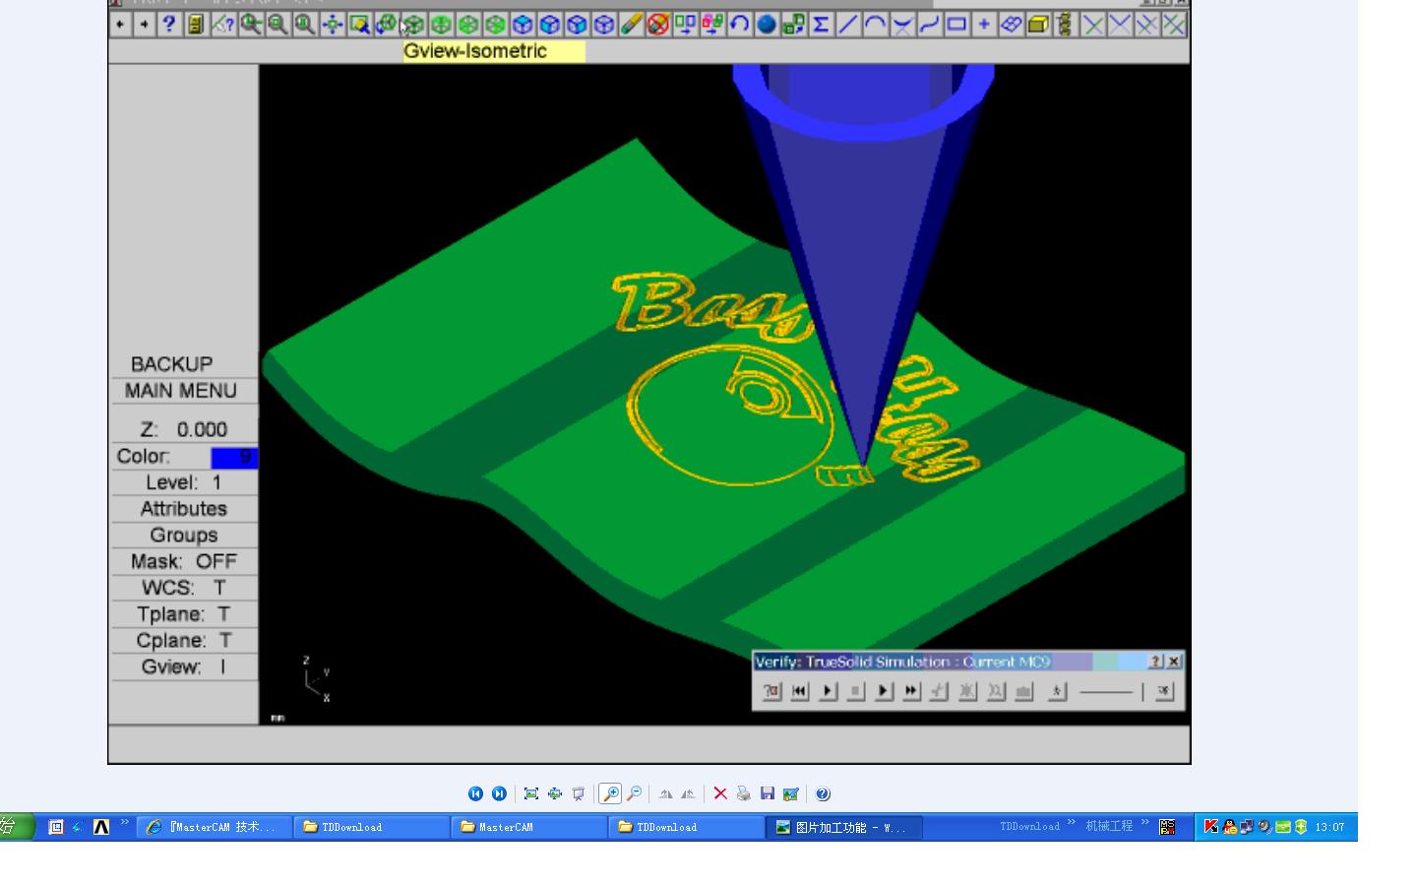Switch to the MasterCAM 技术 IE taskbar window
This screenshot has height=886, width=1417.
(x=215, y=827)
